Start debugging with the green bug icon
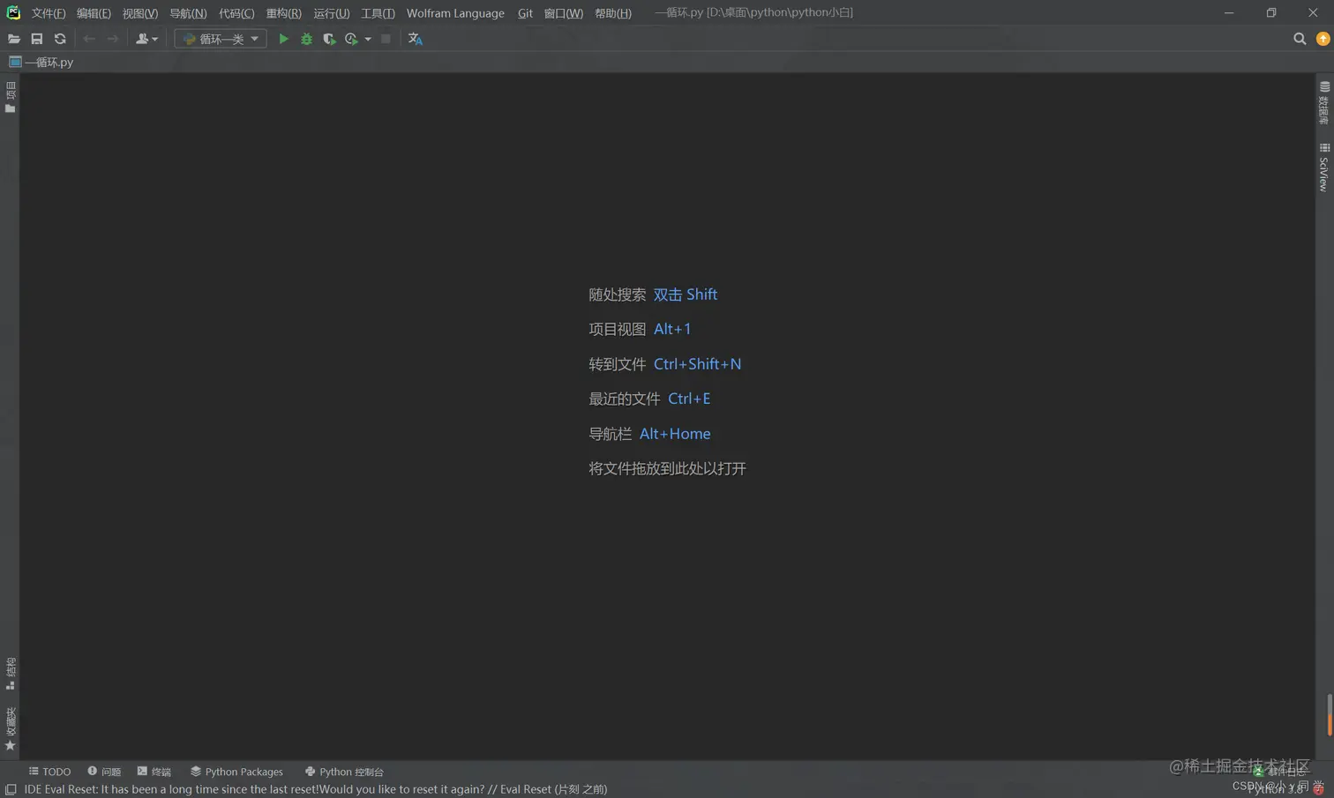 [306, 39]
